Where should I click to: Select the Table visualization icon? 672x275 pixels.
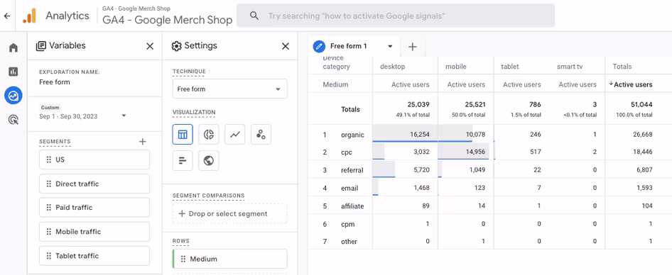coord(183,135)
